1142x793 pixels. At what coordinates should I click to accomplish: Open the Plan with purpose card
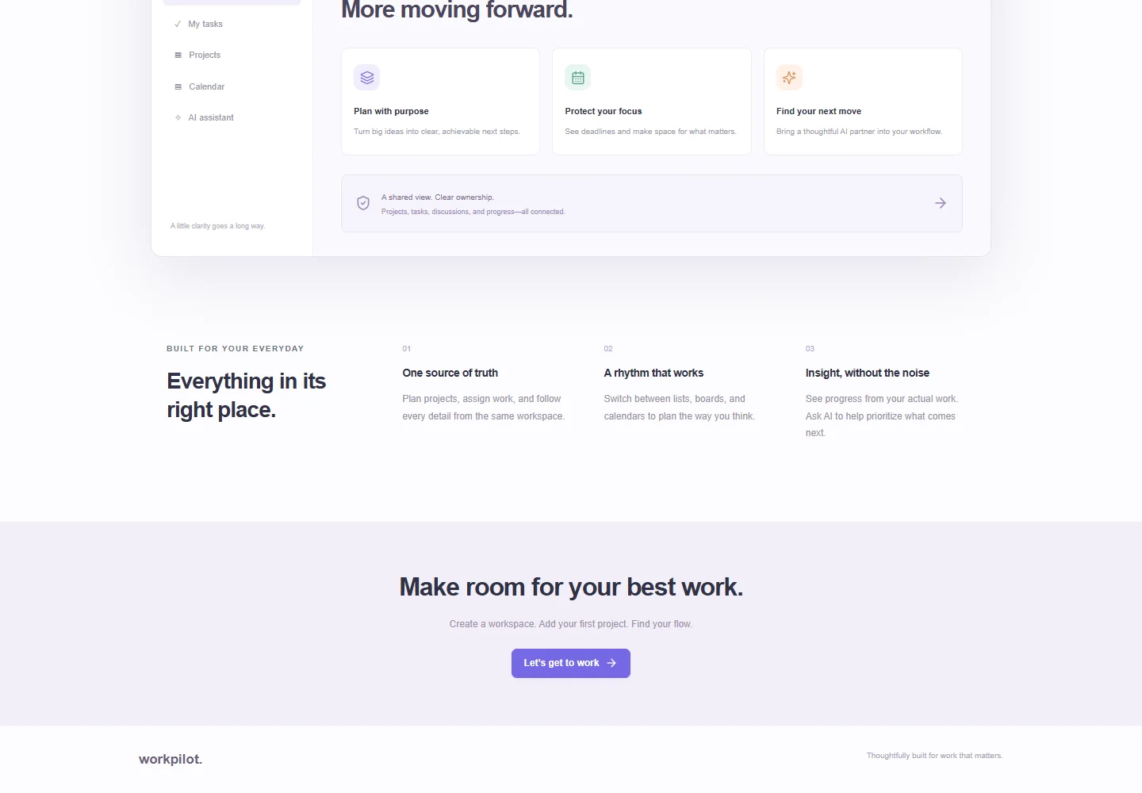click(x=440, y=102)
